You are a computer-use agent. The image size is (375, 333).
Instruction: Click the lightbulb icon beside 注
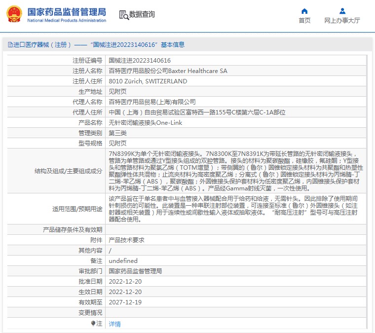93,324
